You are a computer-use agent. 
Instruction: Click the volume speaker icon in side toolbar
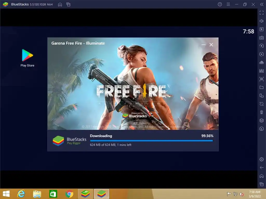(262, 21)
